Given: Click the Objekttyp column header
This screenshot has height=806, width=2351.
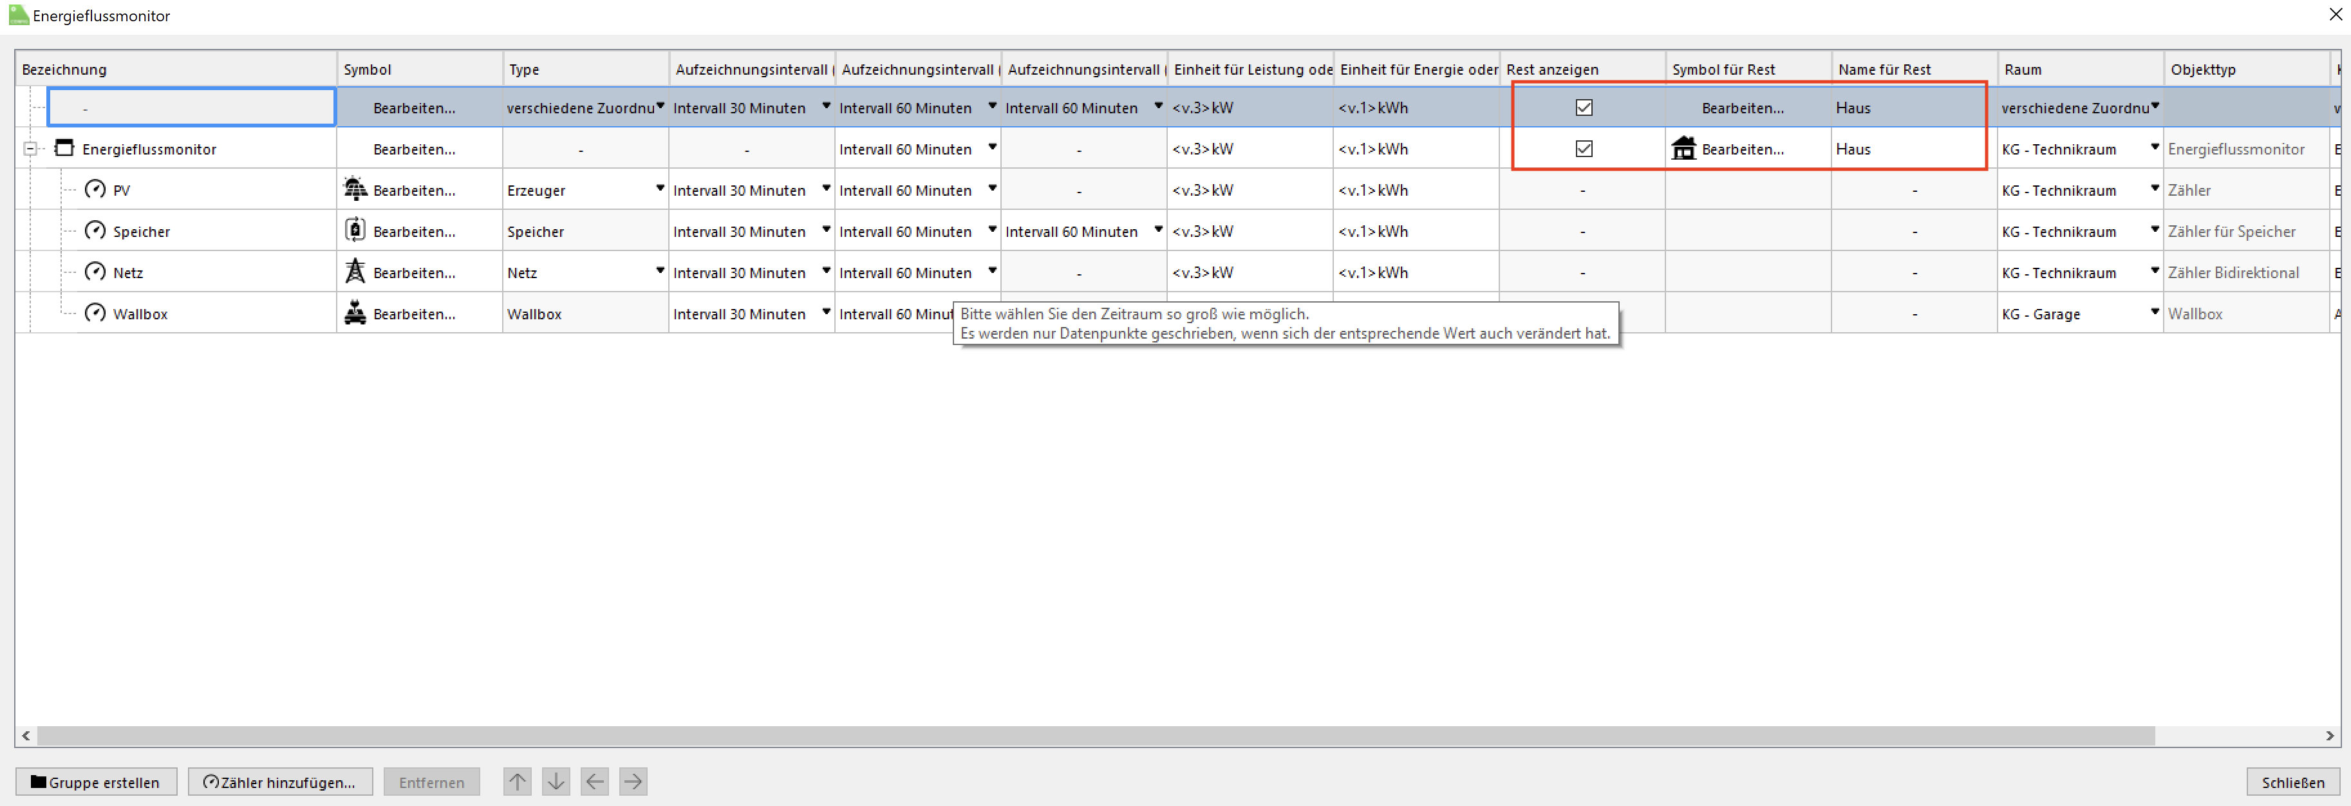Looking at the screenshot, I should click(2202, 70).
